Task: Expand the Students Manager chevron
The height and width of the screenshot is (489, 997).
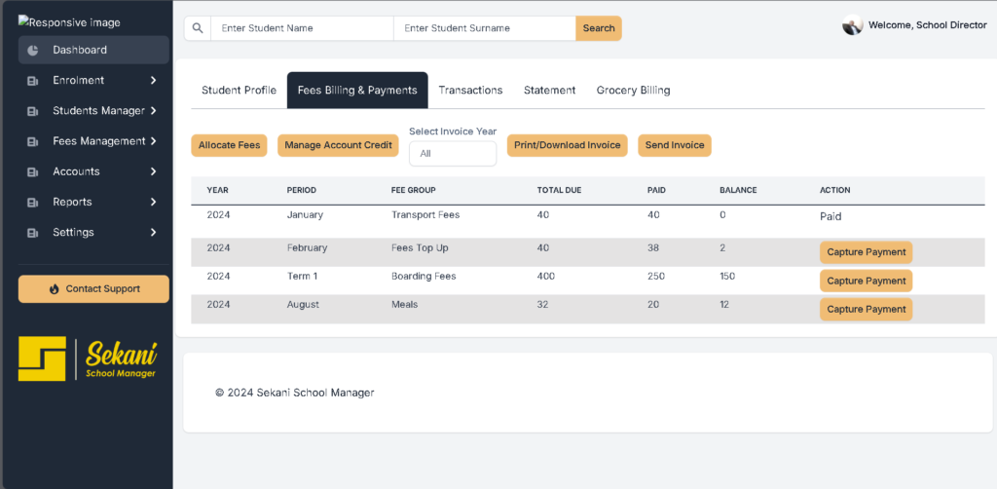Action: point(153,111)
